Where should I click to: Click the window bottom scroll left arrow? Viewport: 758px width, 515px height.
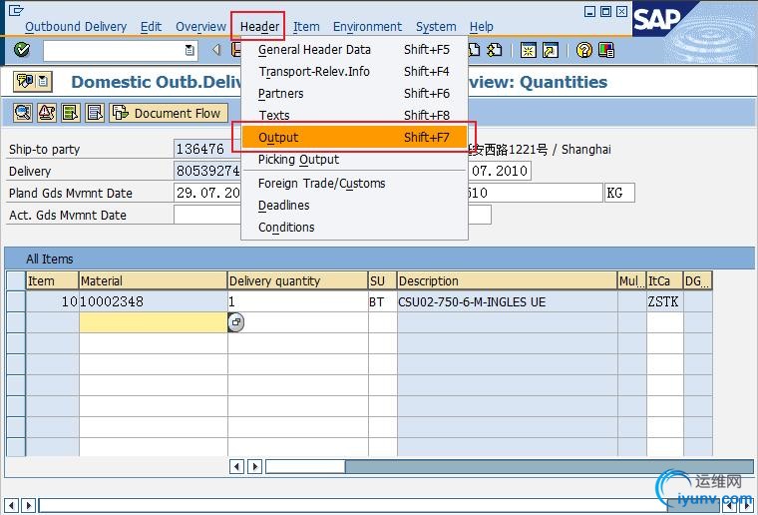[11, 505]
